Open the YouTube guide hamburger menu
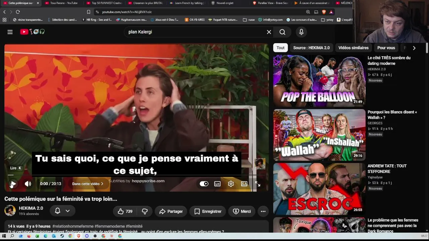The width and height of the screenshot is (429, 241). (10, 32)
